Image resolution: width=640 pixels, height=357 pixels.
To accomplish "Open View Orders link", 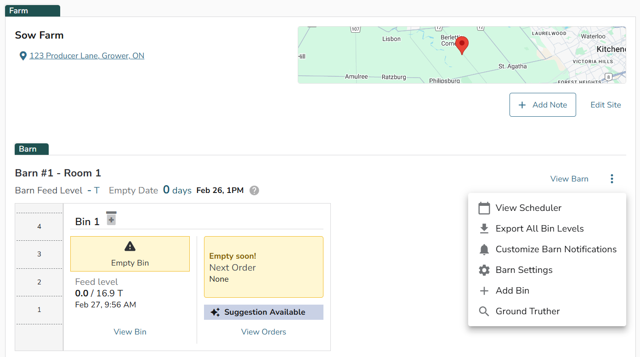I will [263, 332].
